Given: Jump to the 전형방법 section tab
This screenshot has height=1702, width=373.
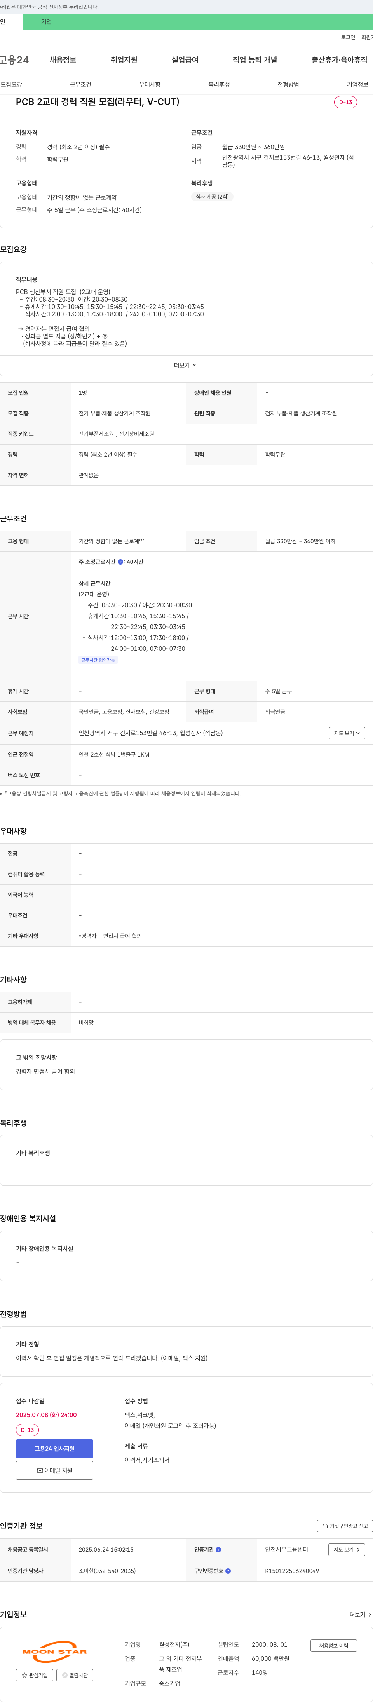Looking at the screenshot, I should click(x=289, y=85).
